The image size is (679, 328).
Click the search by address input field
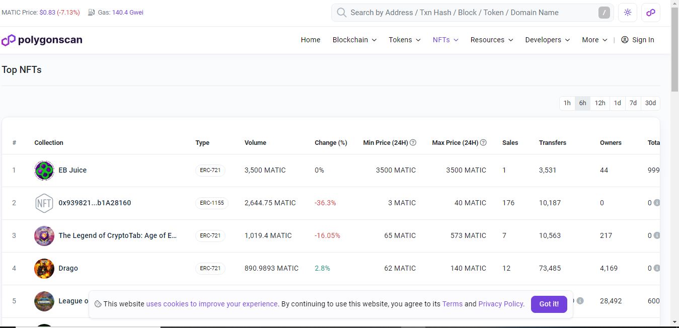(468, 13)
